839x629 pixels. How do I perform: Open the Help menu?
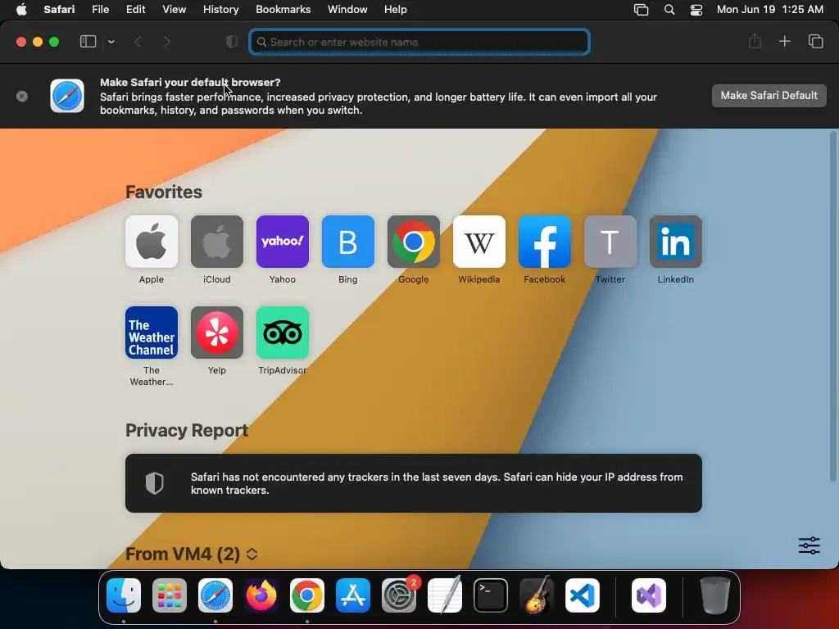tap(396, 10)
